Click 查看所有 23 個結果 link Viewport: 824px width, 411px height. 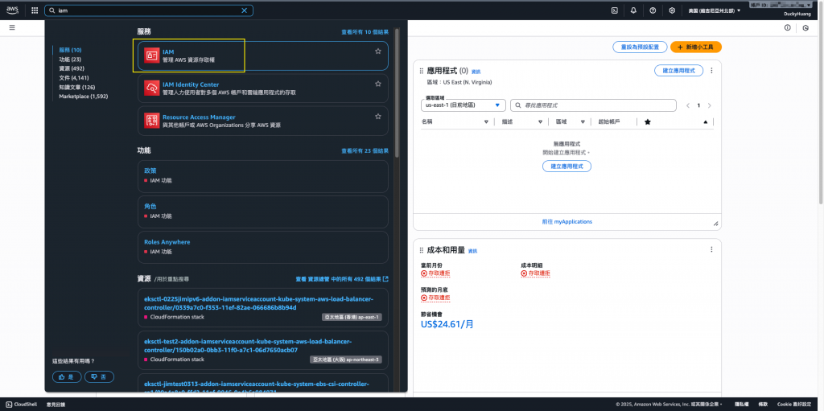(365, 151)
